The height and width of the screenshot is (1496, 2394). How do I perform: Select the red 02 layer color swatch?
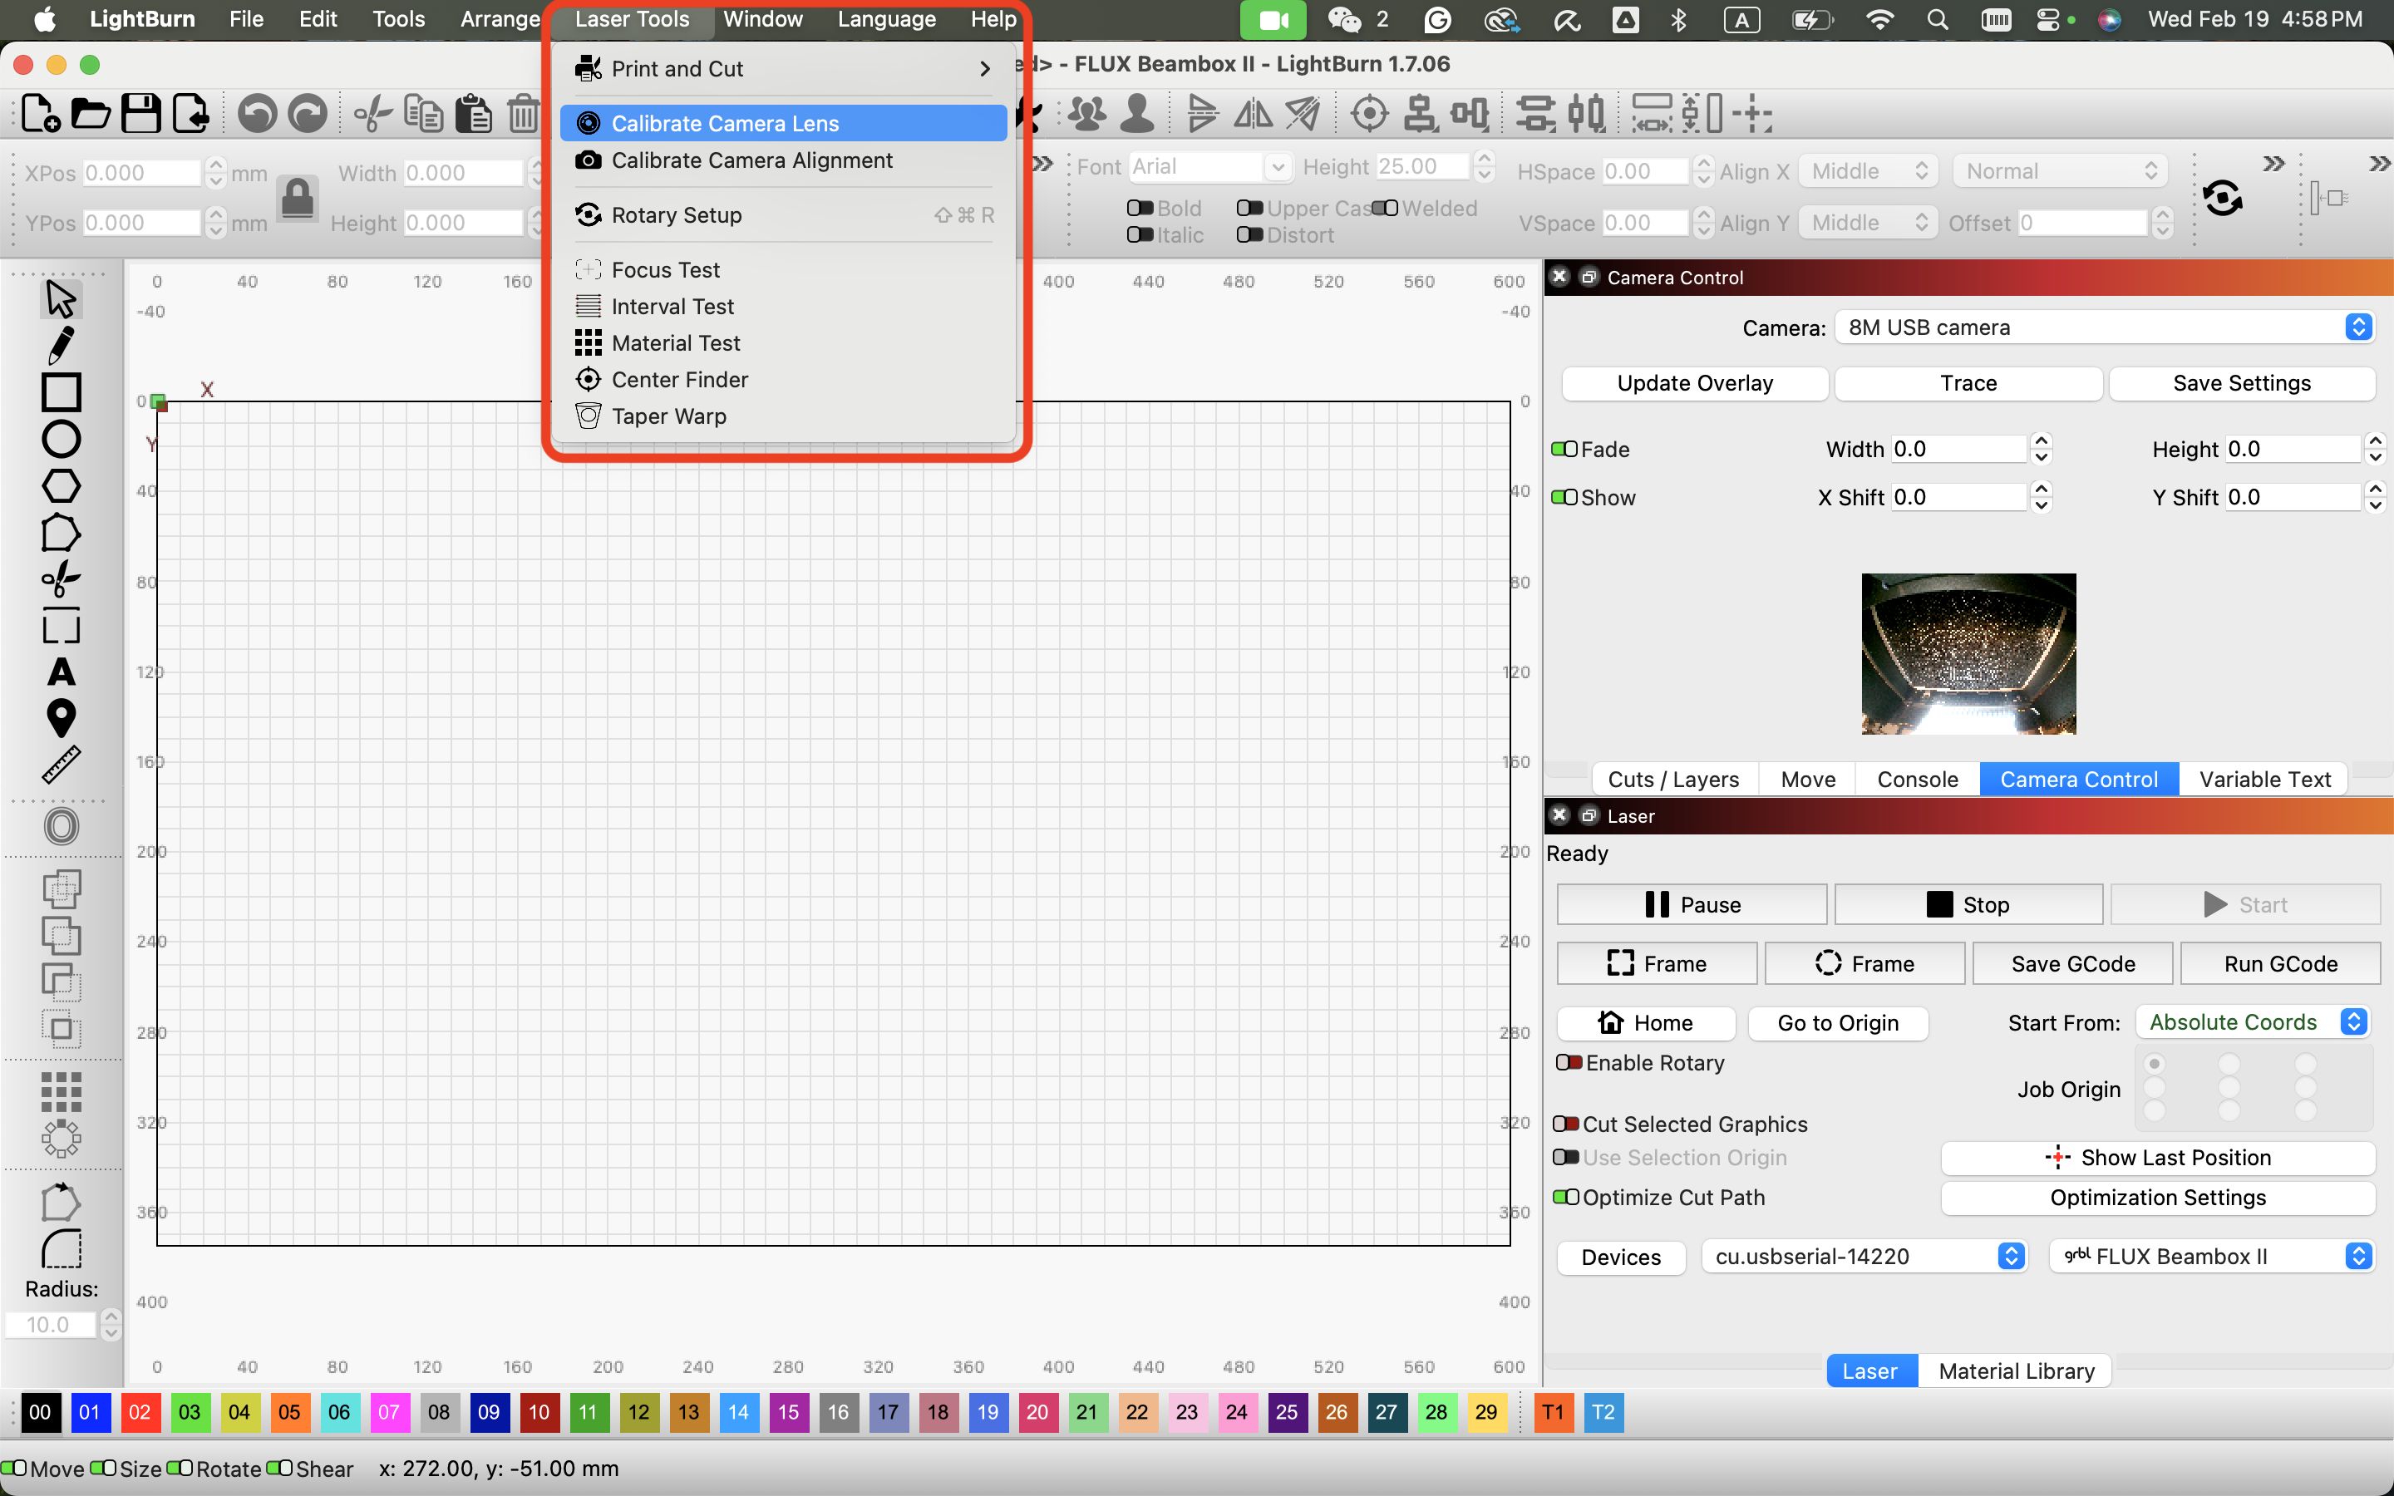(140, 1412)
